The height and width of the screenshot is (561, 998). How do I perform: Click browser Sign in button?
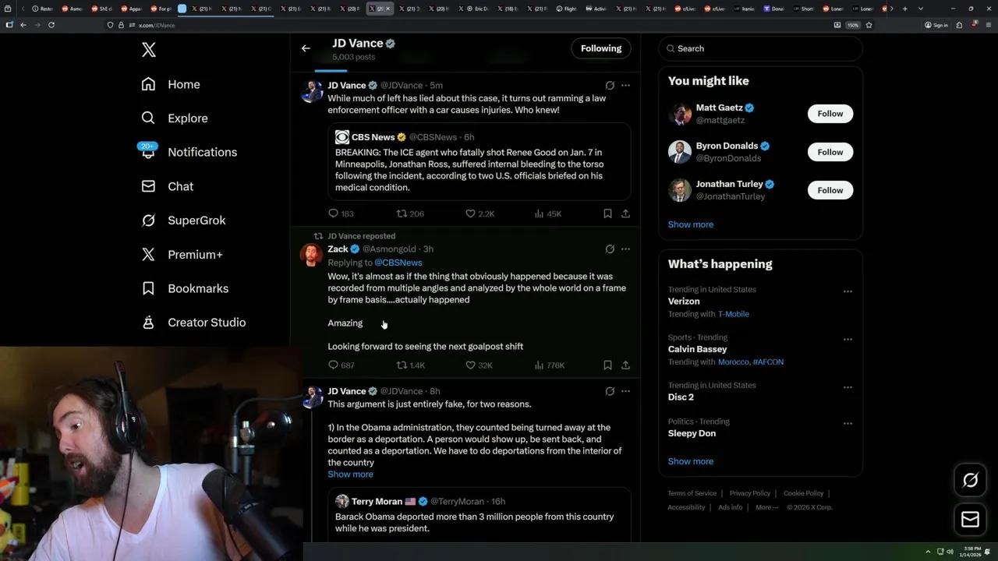click(936, 25)
